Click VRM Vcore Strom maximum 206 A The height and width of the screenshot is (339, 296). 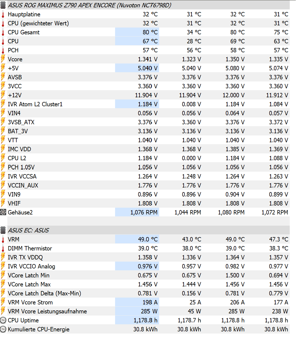[x=238, y=302]
